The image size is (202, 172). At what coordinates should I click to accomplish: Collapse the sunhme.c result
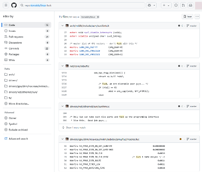pyautogui.click(x=62, y=106)
